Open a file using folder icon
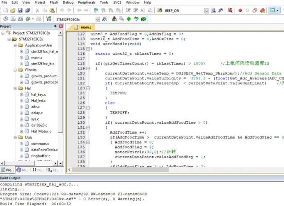 pos(13,10)
